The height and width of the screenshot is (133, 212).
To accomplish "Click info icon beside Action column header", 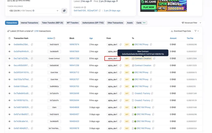I will [x=54, y=38].
